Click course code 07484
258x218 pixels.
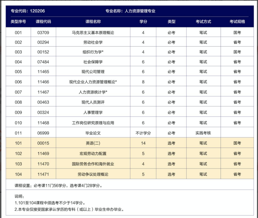[x=43, y=62]
